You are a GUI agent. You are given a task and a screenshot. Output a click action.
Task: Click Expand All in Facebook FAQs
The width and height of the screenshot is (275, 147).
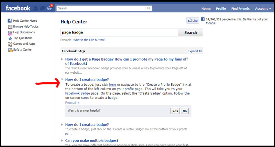pyautogui.click(x=195, y=51)
